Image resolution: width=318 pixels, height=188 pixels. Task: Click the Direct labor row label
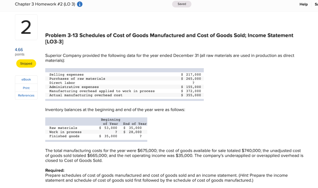[62, 83]
